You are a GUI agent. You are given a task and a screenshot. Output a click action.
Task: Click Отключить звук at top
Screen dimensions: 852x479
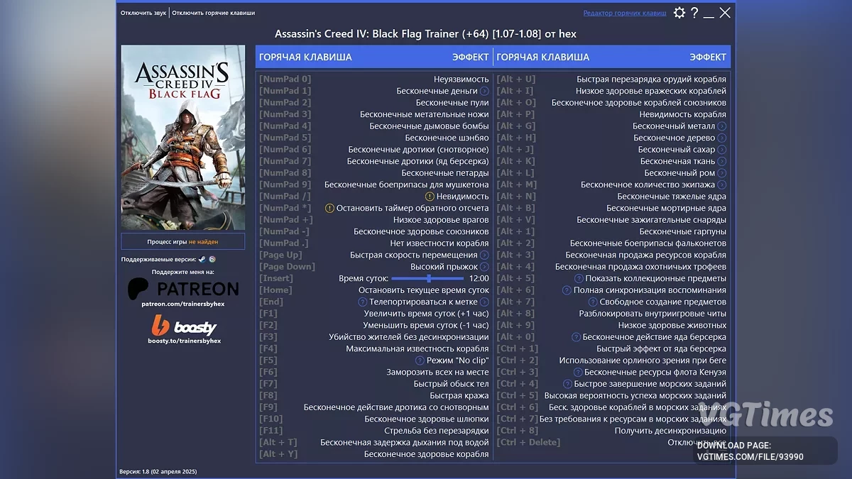point(143,13)
